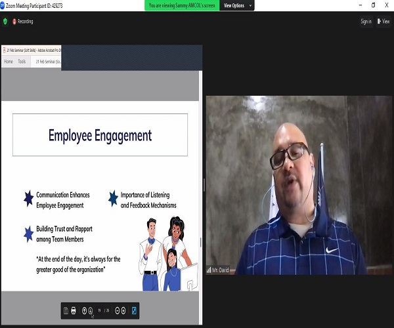Click the total page count '/ 26'
Screen dimensions: 394x328
point(106,311)
